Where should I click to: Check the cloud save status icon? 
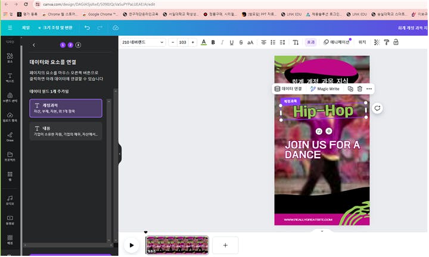(116, 27)
